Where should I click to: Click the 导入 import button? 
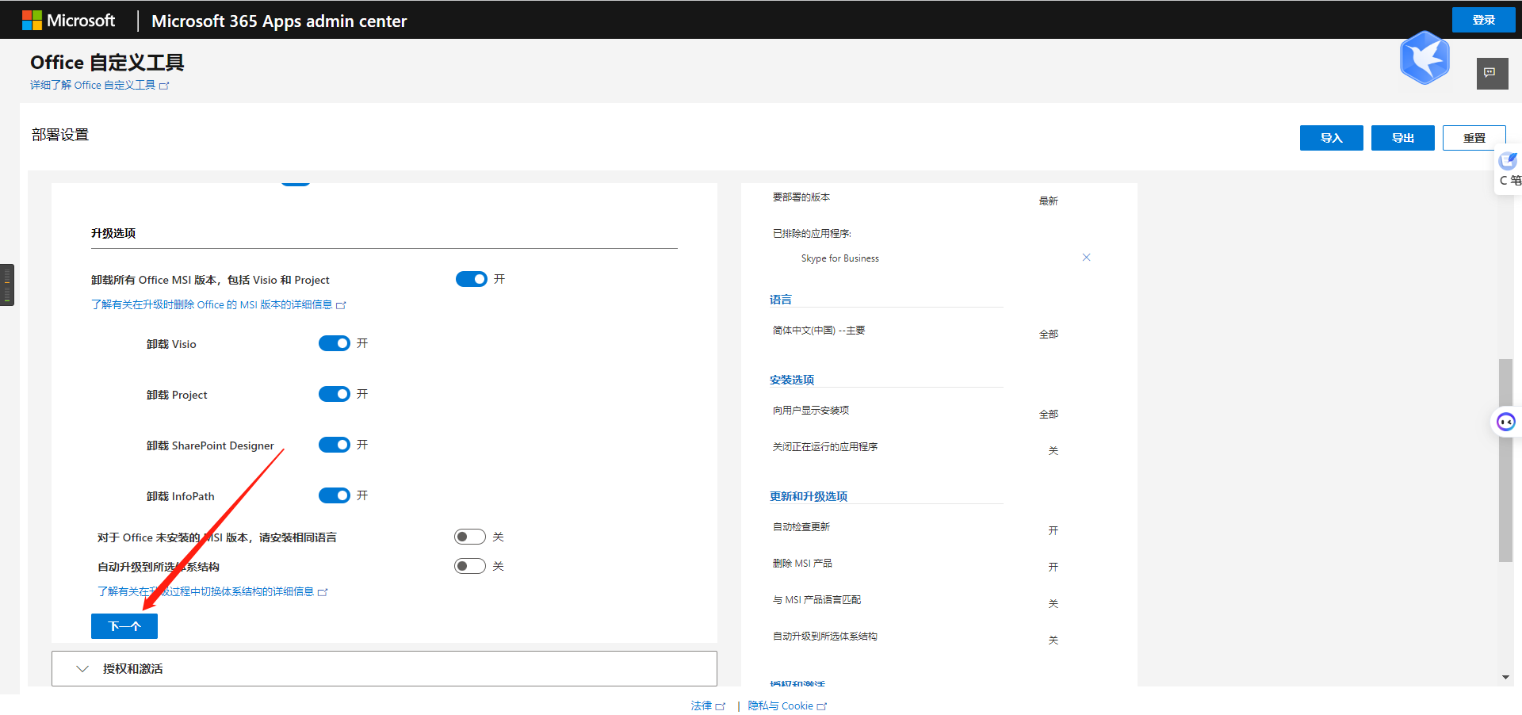point(1331,138)
